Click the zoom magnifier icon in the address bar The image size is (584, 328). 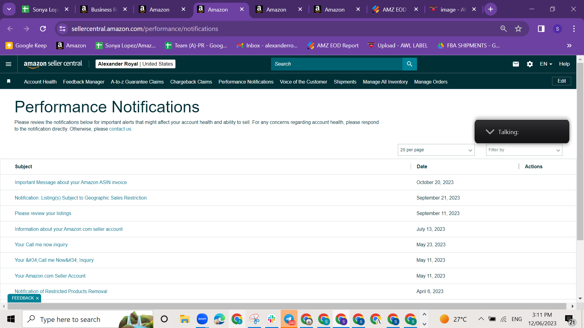pyautogui.click(x=504, y=29)
